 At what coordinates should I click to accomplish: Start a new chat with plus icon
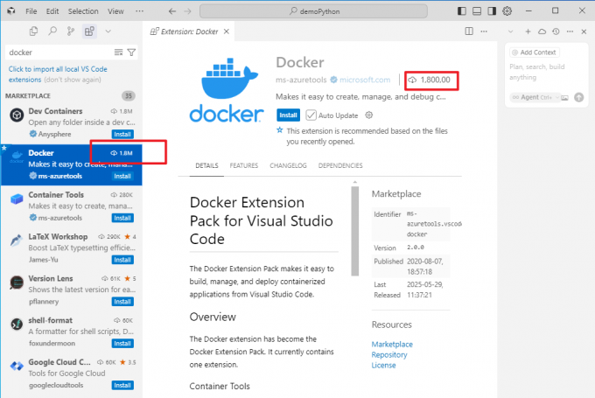[x=528, y=31]
